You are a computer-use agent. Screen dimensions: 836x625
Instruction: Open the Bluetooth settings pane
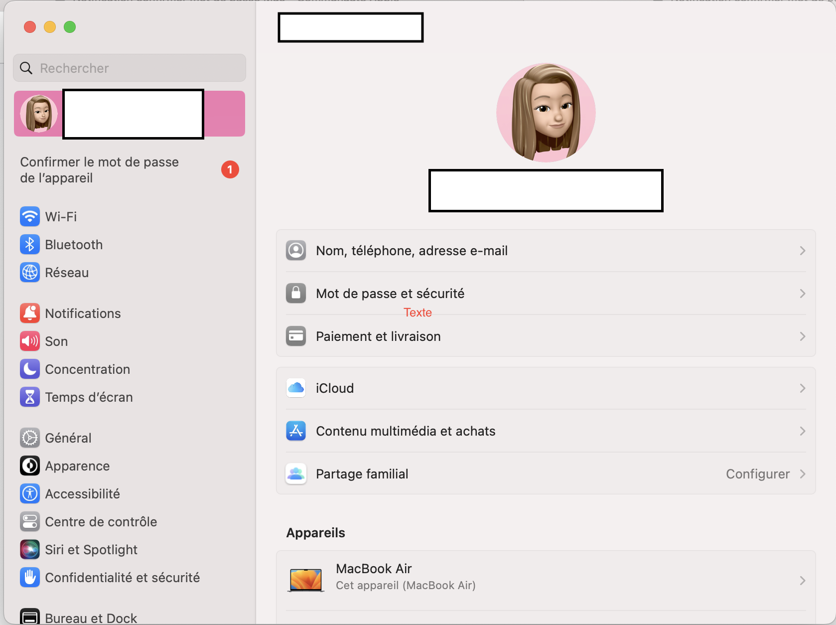(130, 244)
